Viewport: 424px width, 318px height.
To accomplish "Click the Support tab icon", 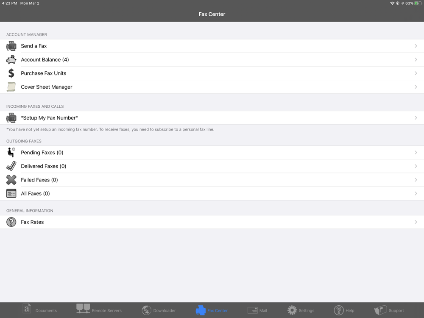I will click(380, 310).
